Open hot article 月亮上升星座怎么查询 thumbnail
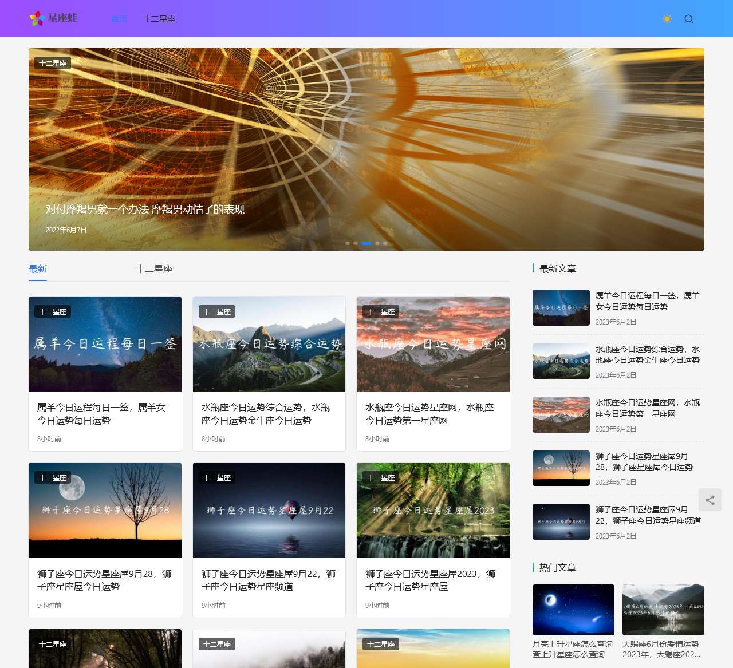733x668 pixels. coord(573,610)
